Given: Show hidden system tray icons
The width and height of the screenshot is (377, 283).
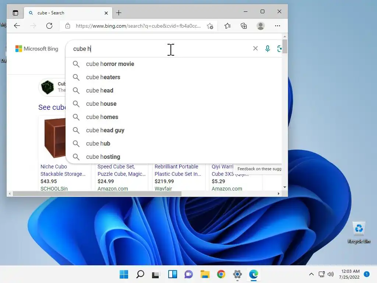Looking at the screenshot, I should [311, 274].
